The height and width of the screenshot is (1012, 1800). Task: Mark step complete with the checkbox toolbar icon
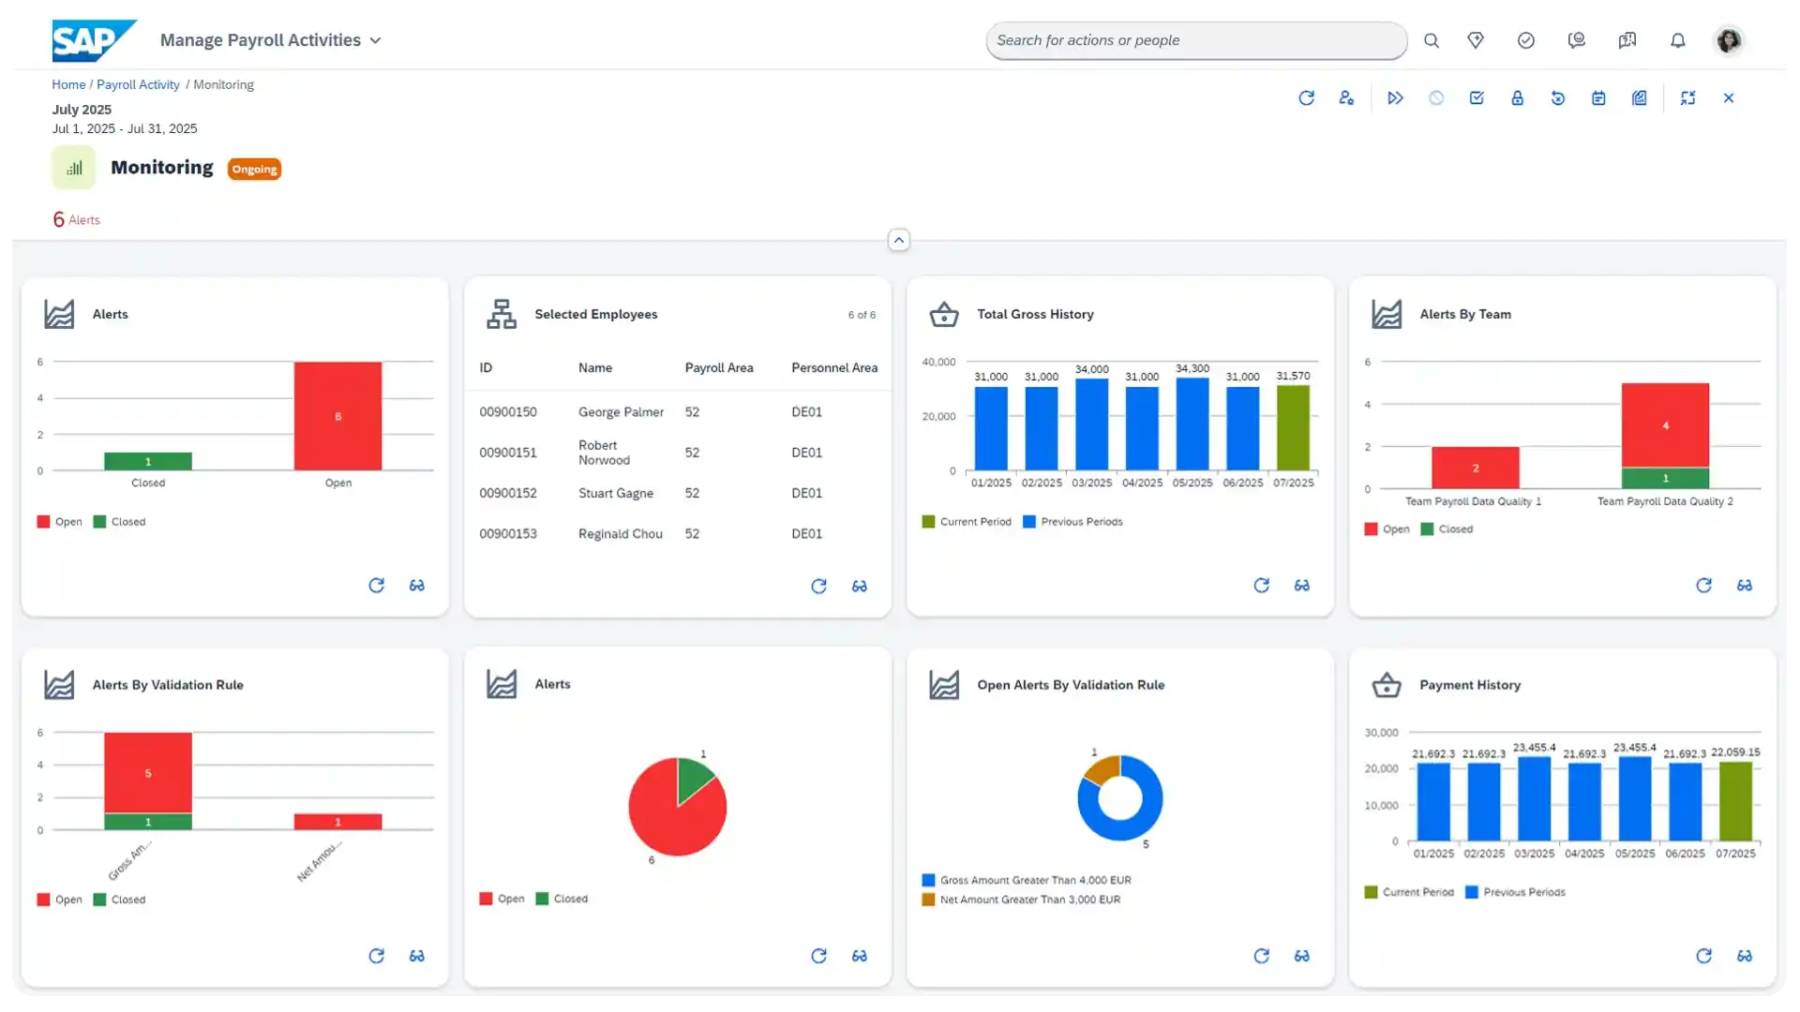pyautogui.click(x=1477, y=97)
